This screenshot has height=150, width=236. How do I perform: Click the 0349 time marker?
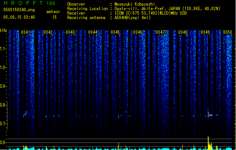pos(205,32)
